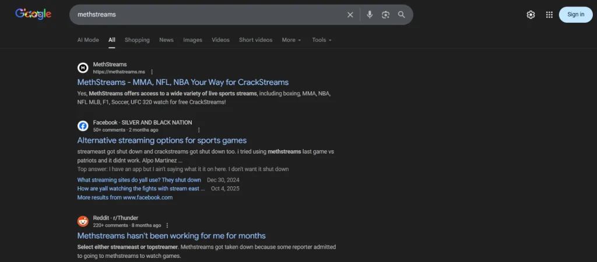
Task: Focus the search field containing methstreams
Action: [204, 15]
